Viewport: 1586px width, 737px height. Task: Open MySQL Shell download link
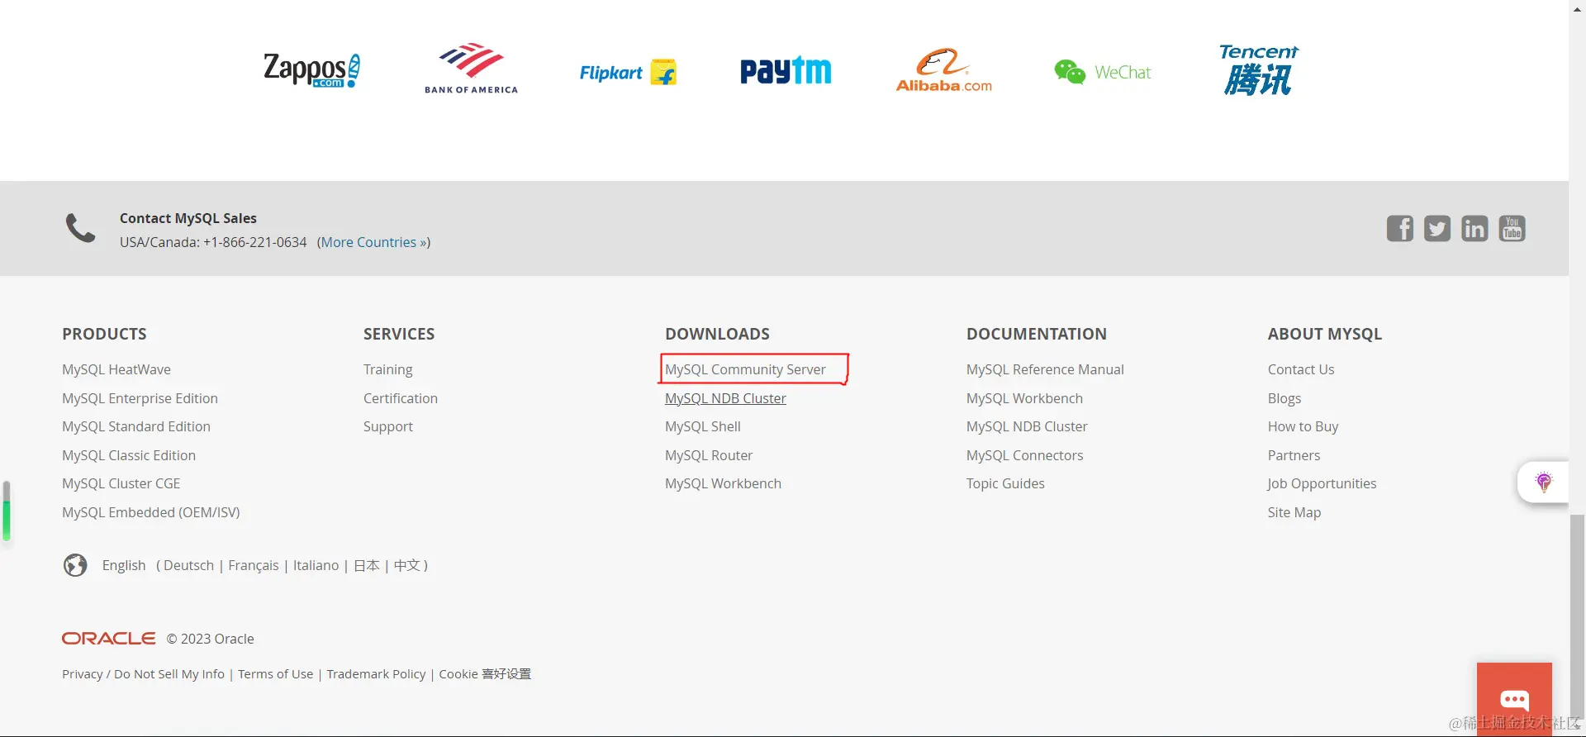[703, 426]
